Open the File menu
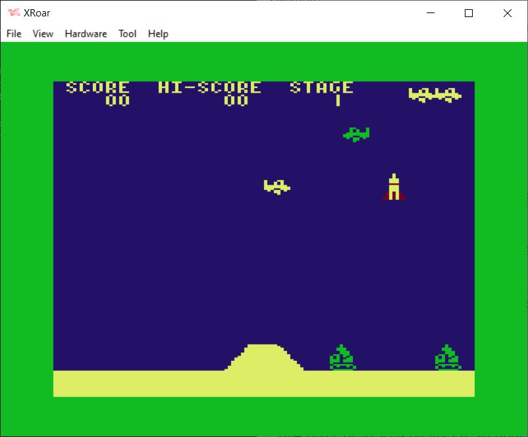 (14, 34)
